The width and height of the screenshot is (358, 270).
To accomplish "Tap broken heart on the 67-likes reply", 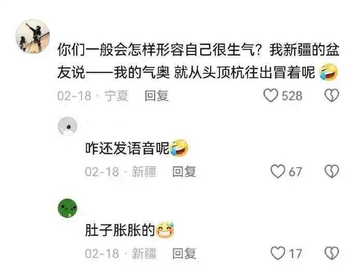I will click(x=332, y=171).
